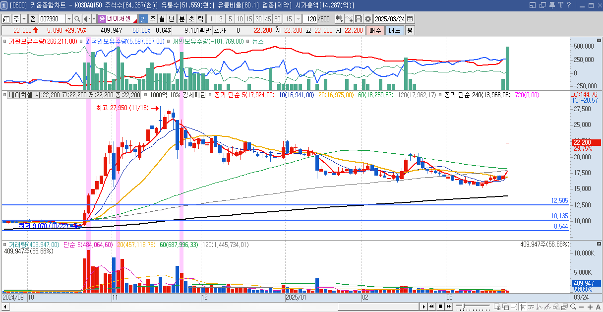Image resolution: width=603 pixels, height=312 pixels.
Task: Expand the stock code 007390 dropdown arrow
Action: (69, 19)
